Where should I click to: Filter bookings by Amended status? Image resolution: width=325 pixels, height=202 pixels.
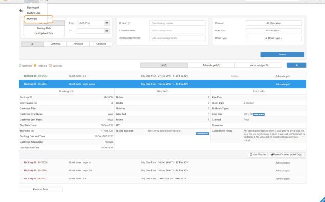[78, 44]
